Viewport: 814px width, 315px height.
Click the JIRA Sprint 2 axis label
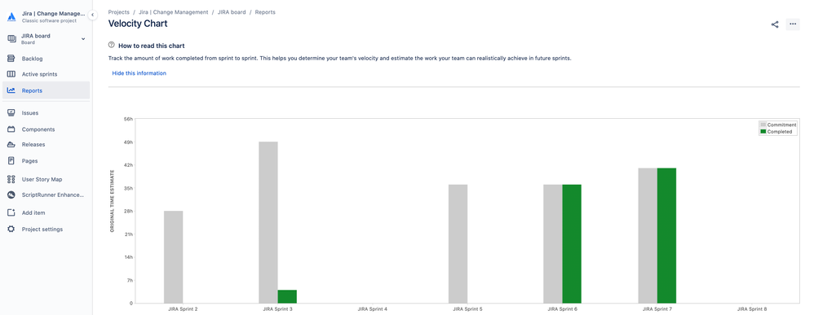(183, 309)
